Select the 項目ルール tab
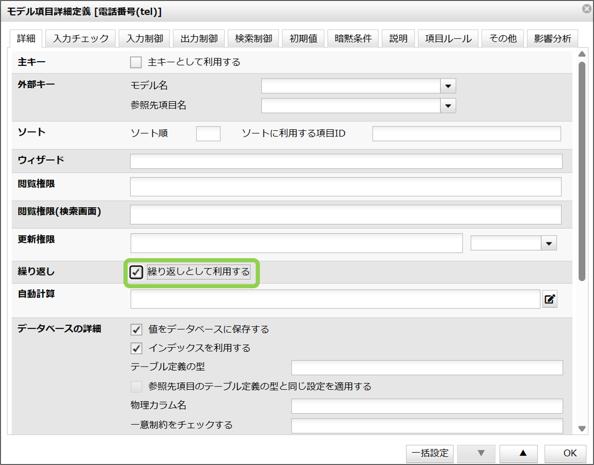Viewport: 594px width, 465px height. point(448,39)
